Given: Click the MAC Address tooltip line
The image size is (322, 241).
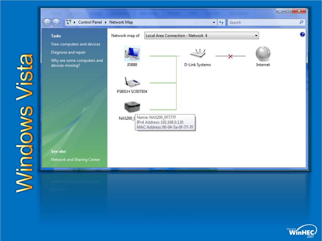Looking at the screenshot, I should pos(165,127).
